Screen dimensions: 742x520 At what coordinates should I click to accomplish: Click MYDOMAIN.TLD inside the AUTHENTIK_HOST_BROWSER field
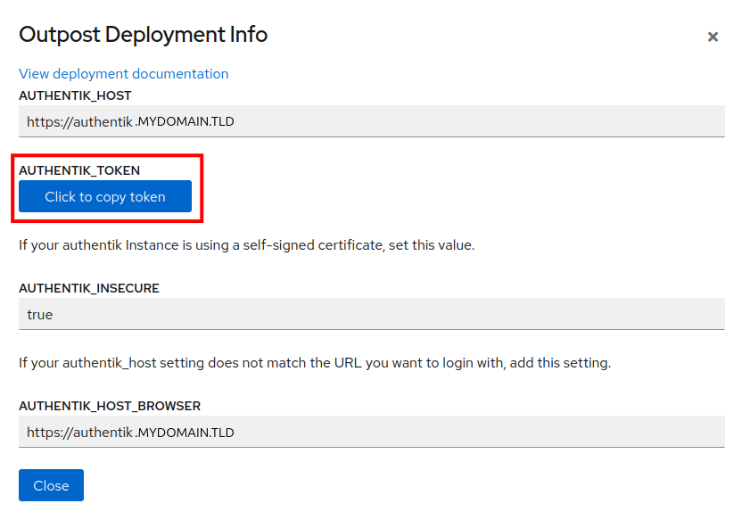click(185, 433)
